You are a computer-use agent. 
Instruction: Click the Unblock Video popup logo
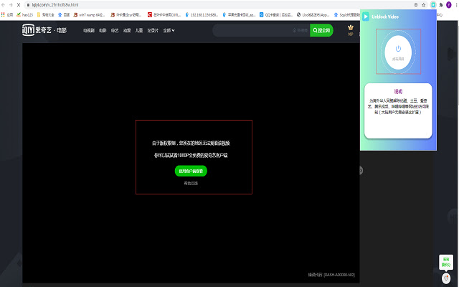pos(366,17)
